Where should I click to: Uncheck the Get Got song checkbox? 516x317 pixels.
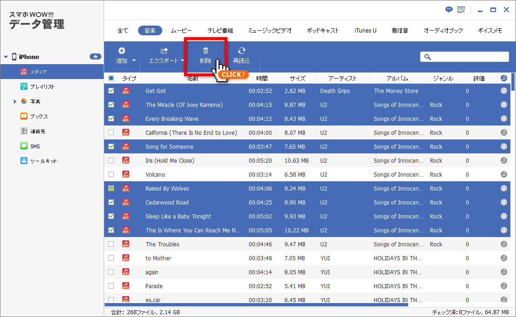click(111, 91)
